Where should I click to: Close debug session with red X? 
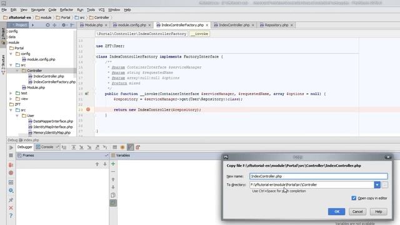click(x=11, y=208)
